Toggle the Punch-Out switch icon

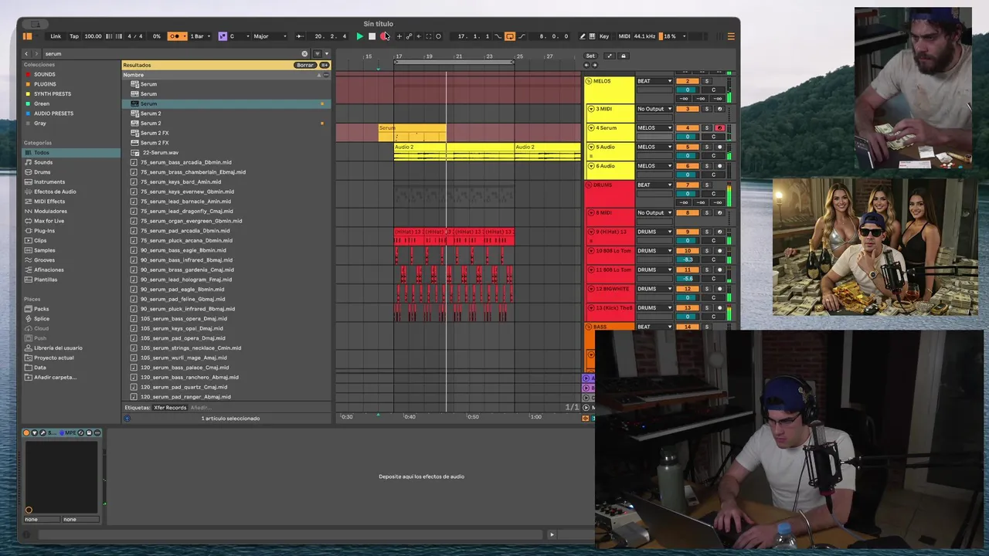click(522, 36)
